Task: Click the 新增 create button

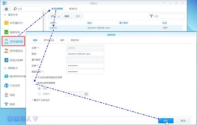Action: pos(53,16)
